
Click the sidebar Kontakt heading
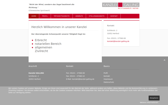click(111, 25)
